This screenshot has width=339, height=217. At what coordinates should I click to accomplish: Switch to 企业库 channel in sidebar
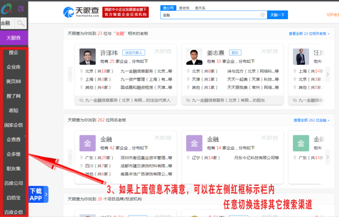point(13,67)
